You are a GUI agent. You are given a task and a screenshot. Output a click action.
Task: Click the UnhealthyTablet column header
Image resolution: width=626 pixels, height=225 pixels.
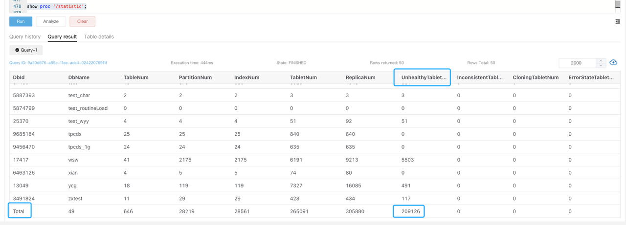423,78
